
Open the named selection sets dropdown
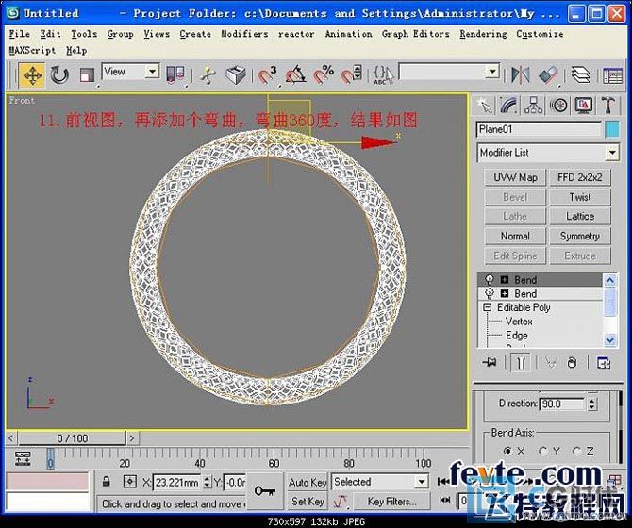492,72
